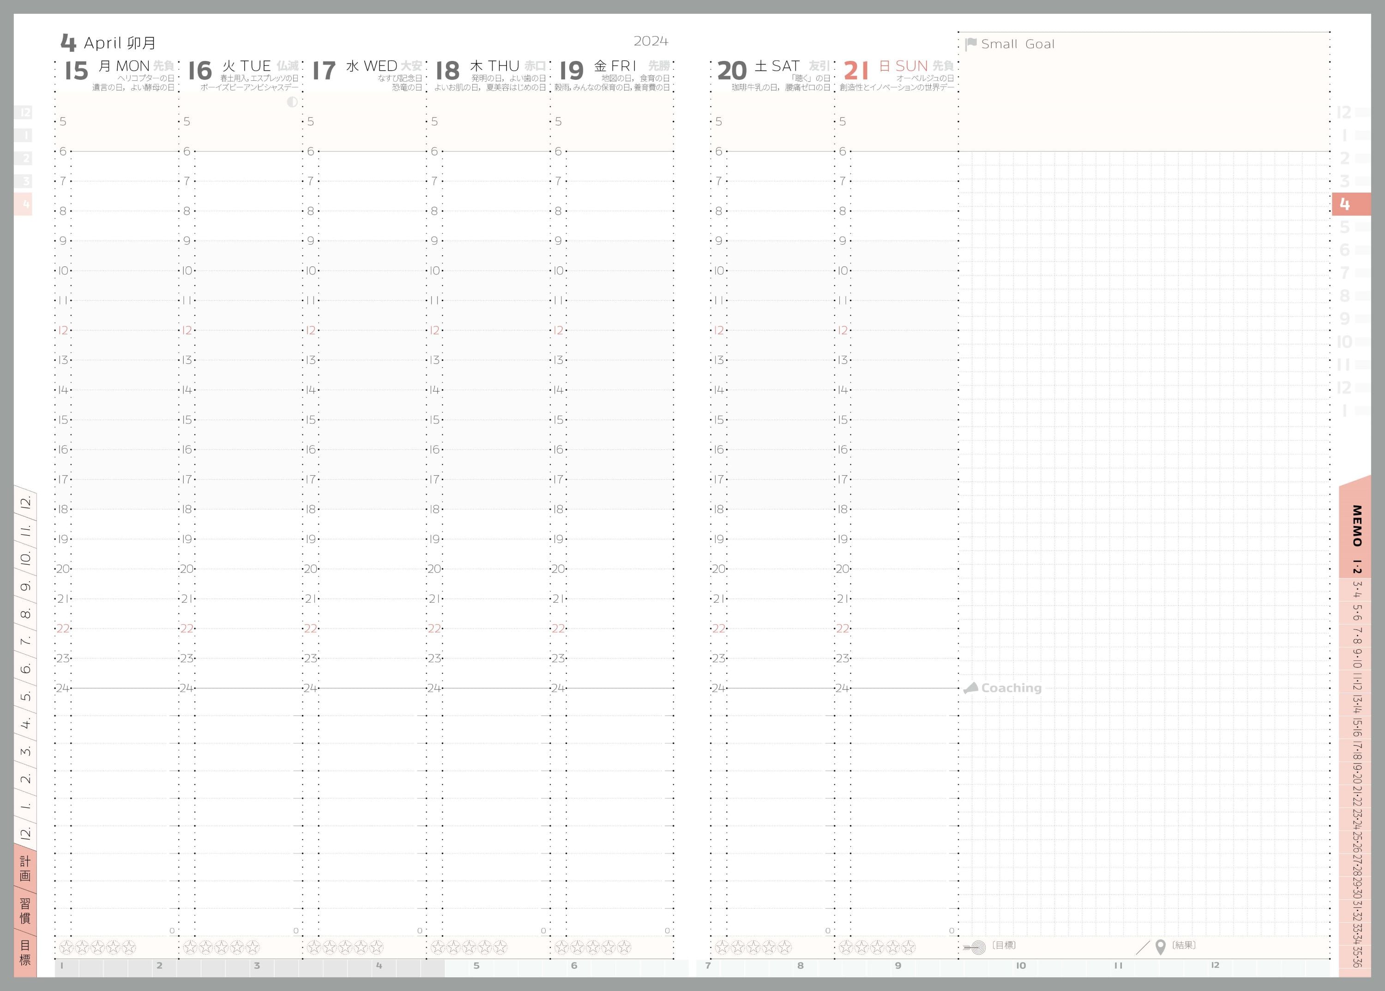Mark the last star under Sunday 21
1385x991 pixels.
coord(909,947)
